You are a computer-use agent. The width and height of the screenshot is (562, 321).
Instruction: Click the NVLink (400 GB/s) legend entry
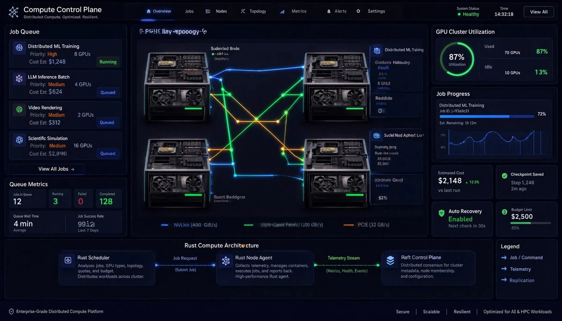(189, 225)
